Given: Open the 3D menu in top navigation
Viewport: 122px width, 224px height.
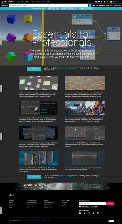Looking at the screenshot, I should pyautogui.click(x=19, y=2).
